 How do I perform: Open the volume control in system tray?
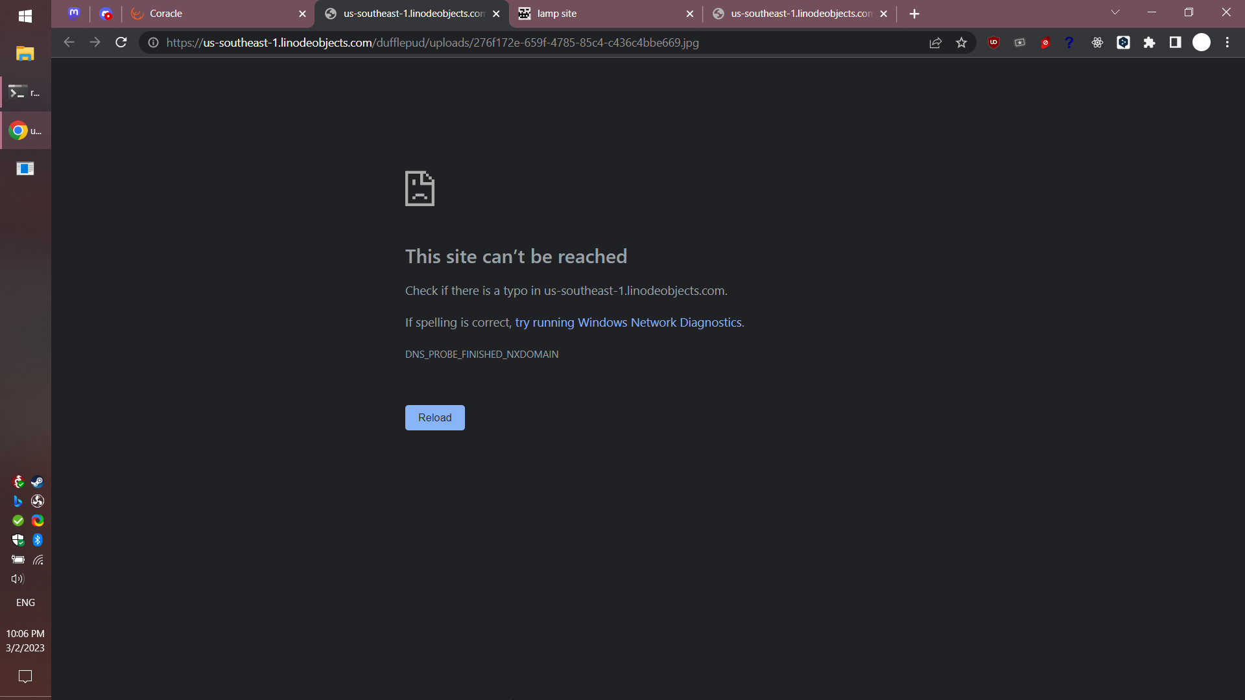18,579
